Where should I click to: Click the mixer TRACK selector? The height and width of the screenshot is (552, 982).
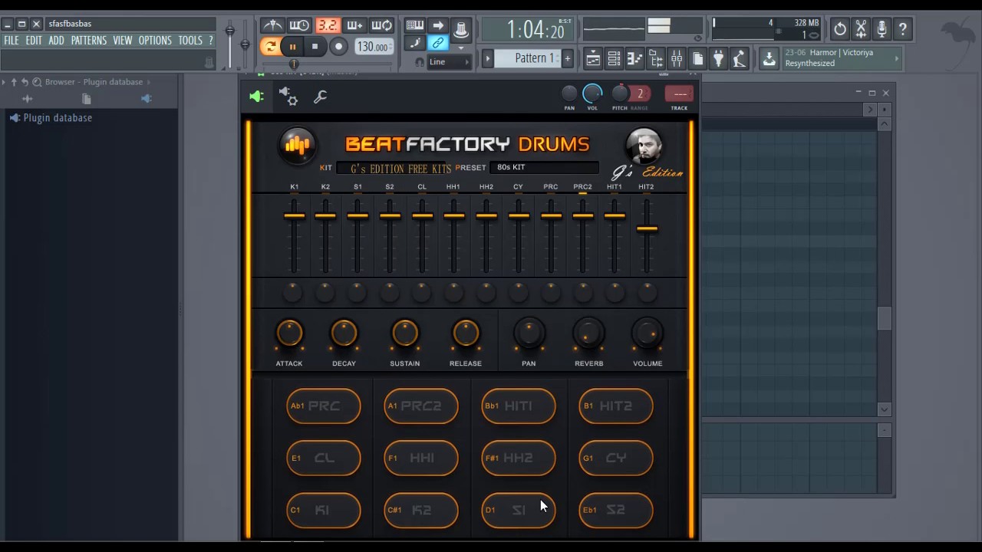coord(680,94)
